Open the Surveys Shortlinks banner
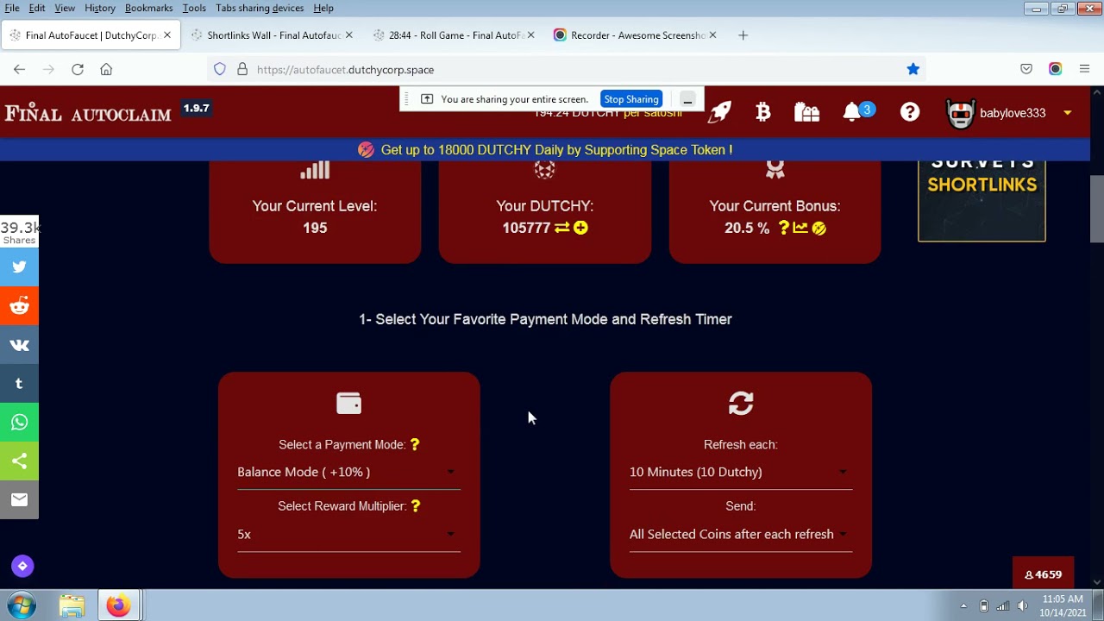The image size is (1104, 621). coord(982,200)
